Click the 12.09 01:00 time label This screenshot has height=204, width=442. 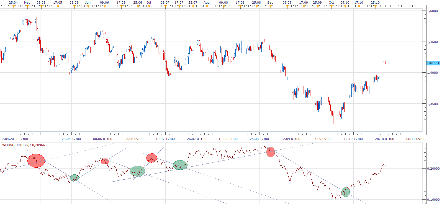tap(291, 139)
